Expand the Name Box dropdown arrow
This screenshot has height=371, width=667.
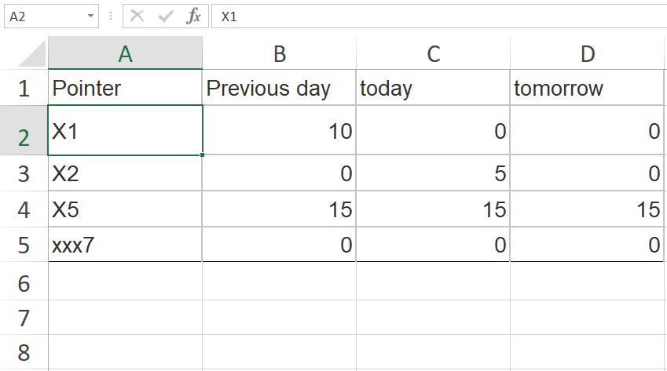91,16
